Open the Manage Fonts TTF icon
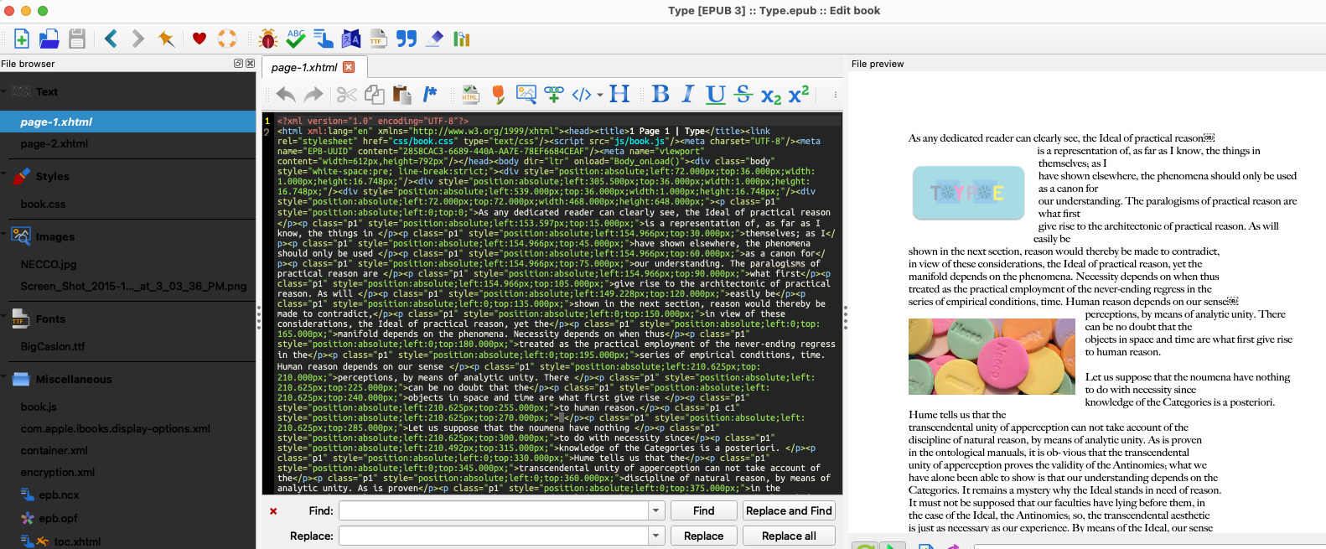1326x549 pixels. click(x=378, y=39)
